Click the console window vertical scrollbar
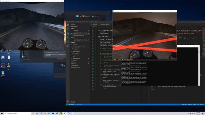Image resolution: width=205 pixels, height=115 pixels. [199, 66]
